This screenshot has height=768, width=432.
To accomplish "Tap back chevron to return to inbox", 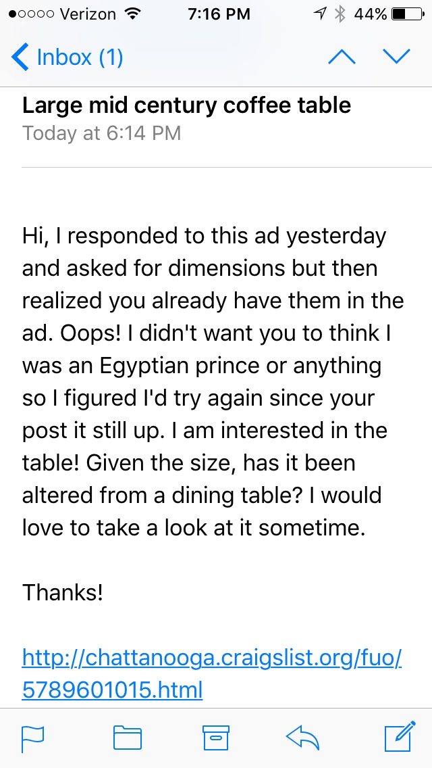I will [x=20, y=57].
